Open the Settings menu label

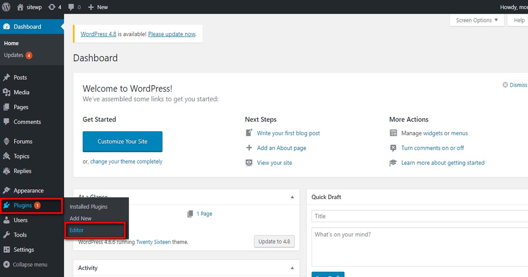[24, 250]
